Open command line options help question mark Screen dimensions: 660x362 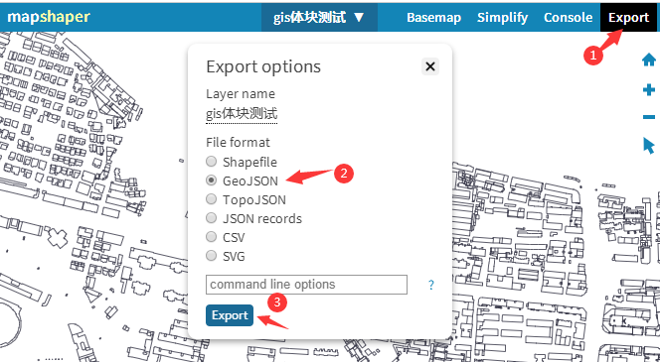click(431, 286)
